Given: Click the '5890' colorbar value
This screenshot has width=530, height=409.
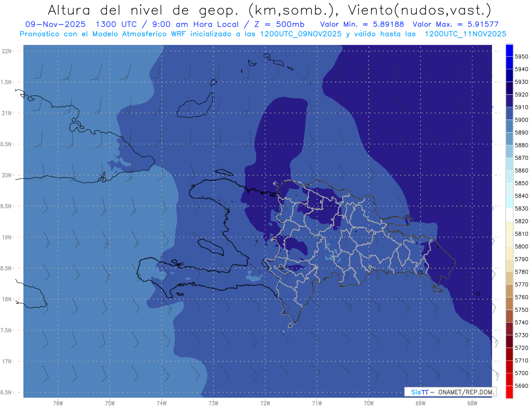Looking at the screenshot, I should click(521, 132).
